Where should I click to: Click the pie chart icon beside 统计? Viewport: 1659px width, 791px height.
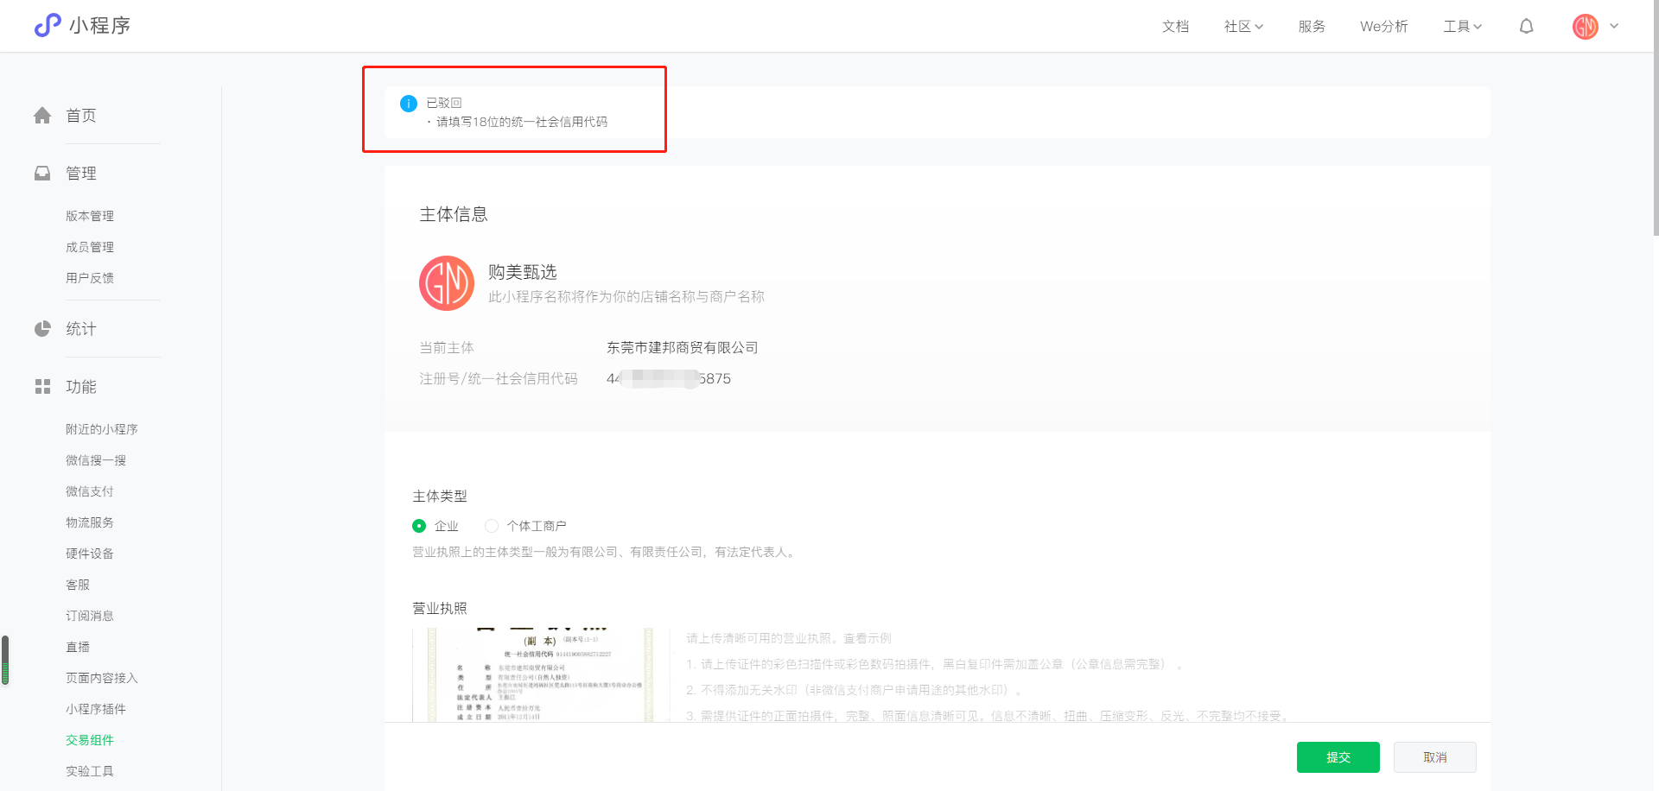(42, 329)
